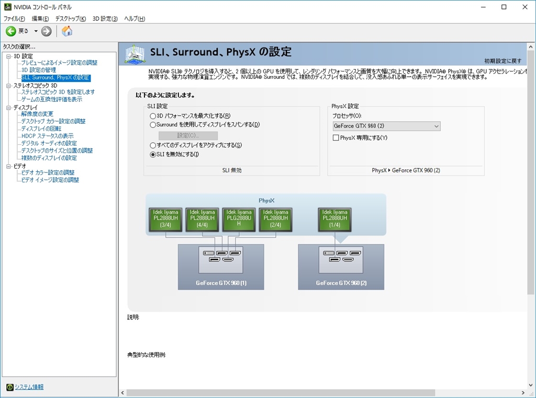Open ゲームの互換性評価を表示
Image resolution: width=536 pixels, height=398 pixels.
pyautogui.click(x=52, y=99)
